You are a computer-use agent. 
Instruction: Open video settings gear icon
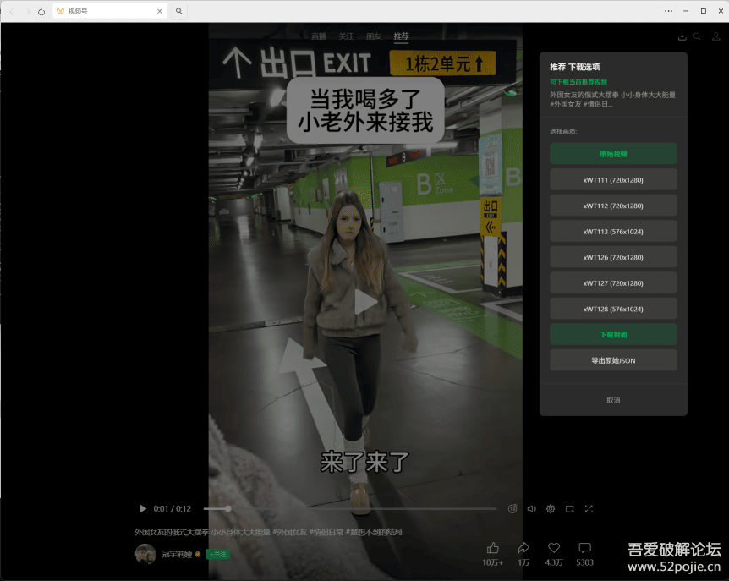click(x=551, y=509)
